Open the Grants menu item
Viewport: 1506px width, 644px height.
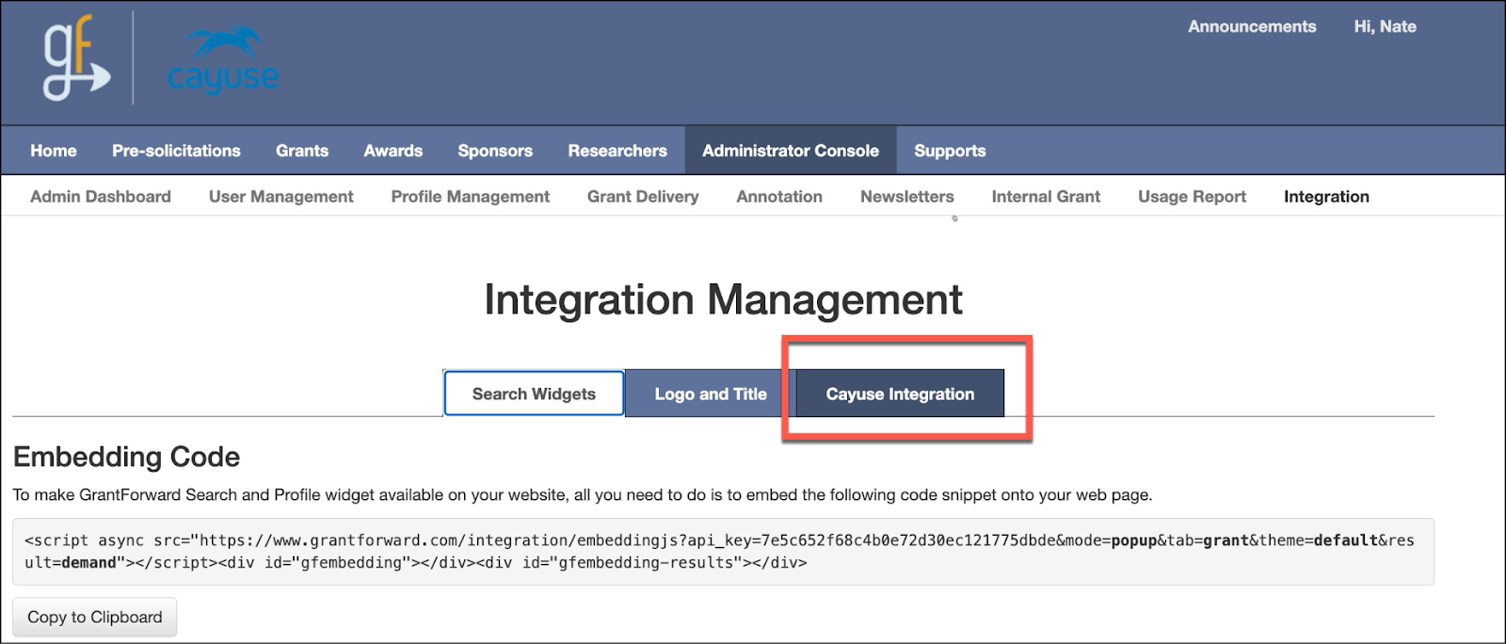[302, 151]
